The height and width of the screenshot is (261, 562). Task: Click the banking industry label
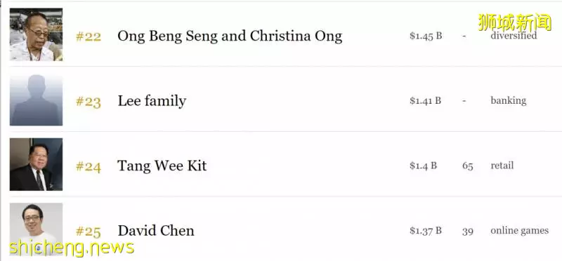[508, 100]
